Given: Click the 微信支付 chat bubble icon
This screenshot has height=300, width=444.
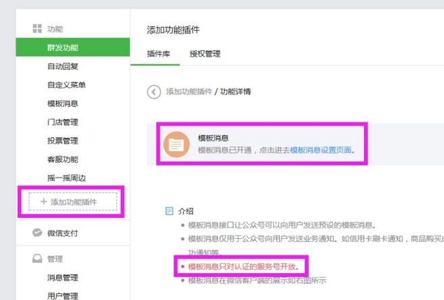Looking at the screenshot, I should [x=37, y=233].
